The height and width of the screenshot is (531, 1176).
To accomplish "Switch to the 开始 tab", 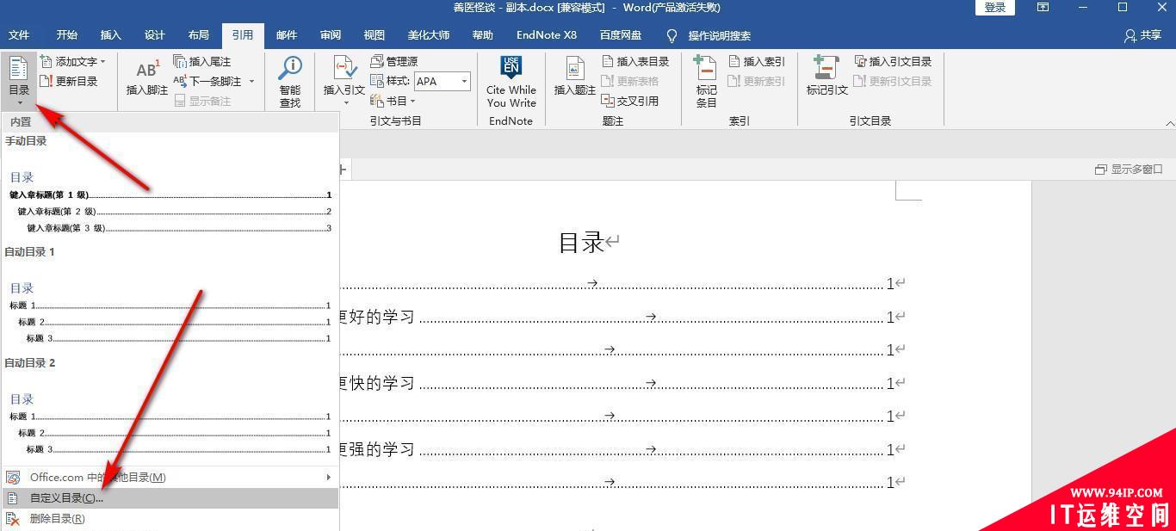I will pyautogui.click(x=66, y=35).
